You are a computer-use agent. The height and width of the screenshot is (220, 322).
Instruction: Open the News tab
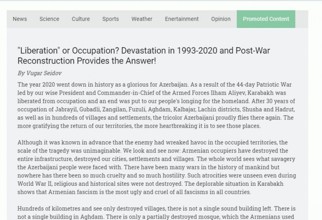20,19
